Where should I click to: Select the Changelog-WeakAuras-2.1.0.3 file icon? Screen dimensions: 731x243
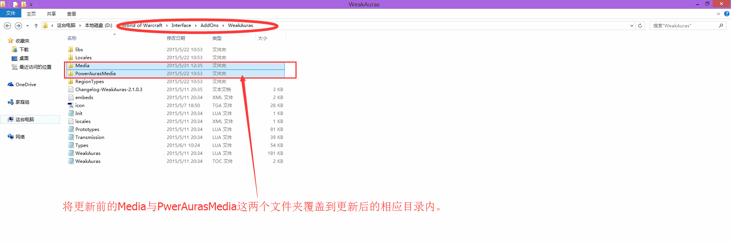pyautogui.click(x=71, y=89)
